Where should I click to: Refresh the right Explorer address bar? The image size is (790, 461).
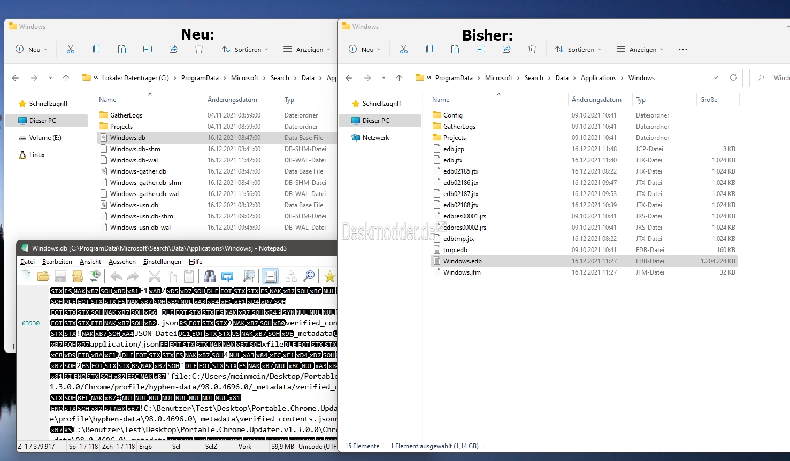(x=733, y=78)
